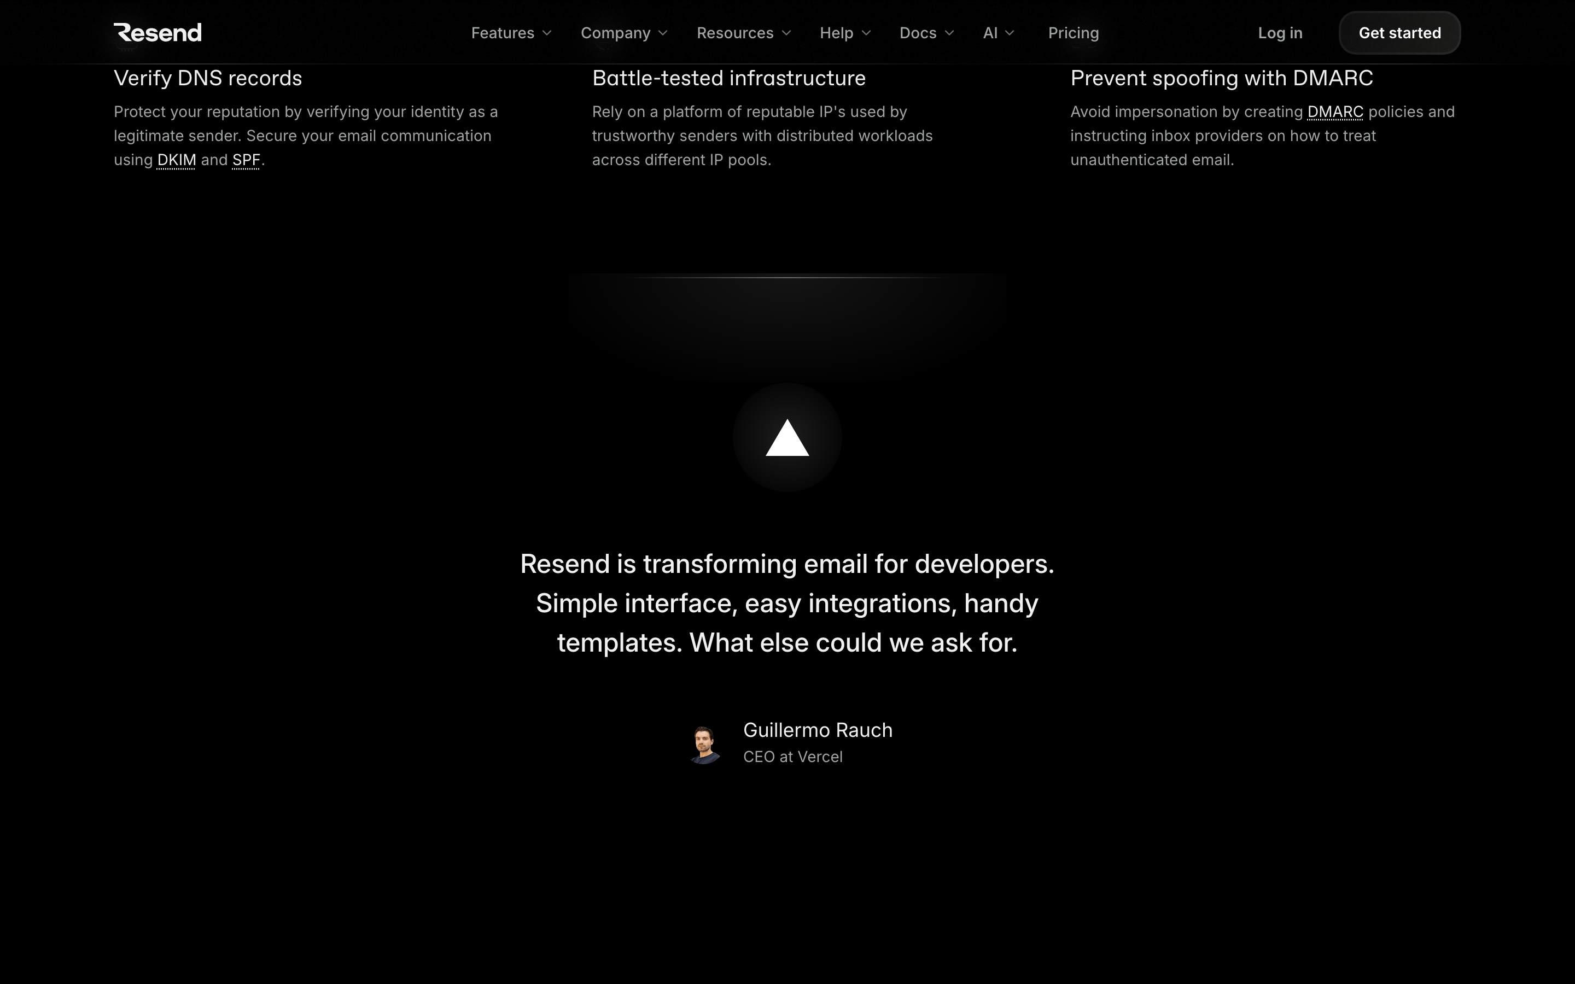
Task: Expand the Help chevron
Action: pos(866,33)
